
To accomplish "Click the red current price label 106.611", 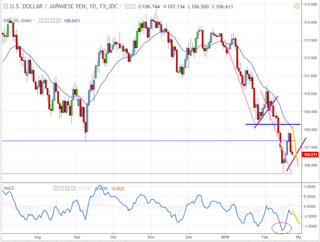I will pos(310,154).
